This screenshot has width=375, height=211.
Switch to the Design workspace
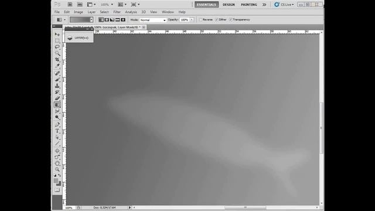click(229, 5)
